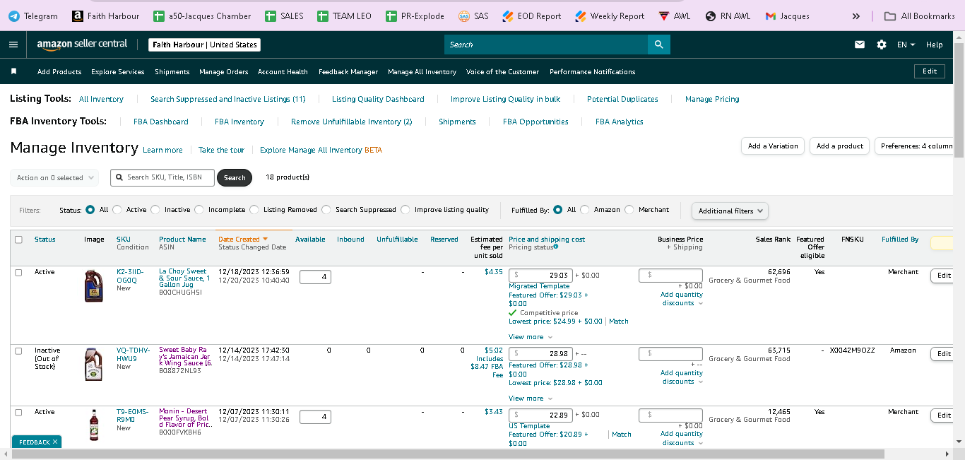
Task: Click the Amazon Seller Central logo
Action: point(82,44)
